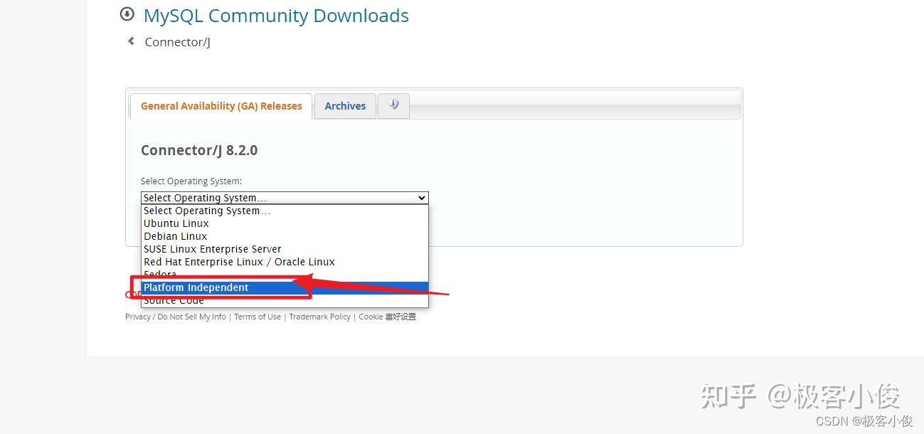The width and height of the screenshot is (924, 434).
Task: Open the Cookie 喜好设置 preferences link
Action: pyautogui.click(x=387, y=316)
